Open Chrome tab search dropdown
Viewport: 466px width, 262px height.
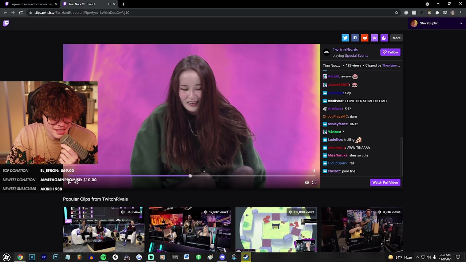pyautogui.click(x=427, y=4)
